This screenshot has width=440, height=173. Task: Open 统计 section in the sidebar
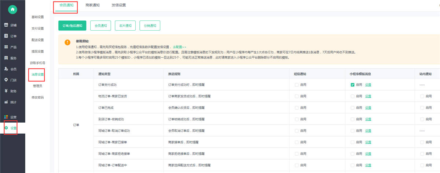pos(10,102)
